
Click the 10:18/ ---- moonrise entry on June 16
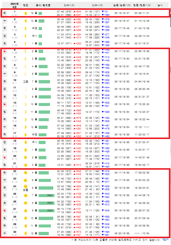tap(142, 127)
